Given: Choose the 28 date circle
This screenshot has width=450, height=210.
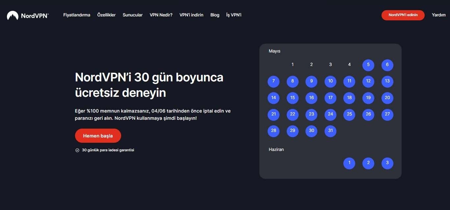Looking at the screenshot, I should (x=274, y=131).
